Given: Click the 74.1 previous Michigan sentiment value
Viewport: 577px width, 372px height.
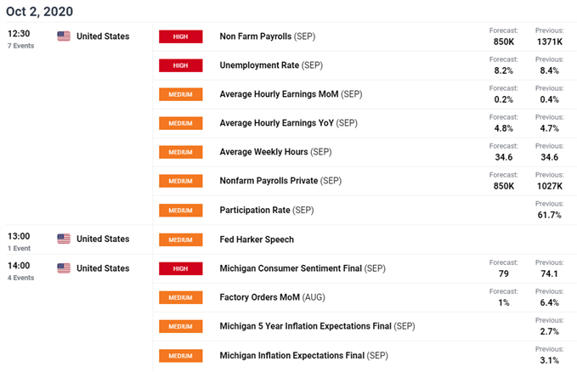Looking at the screenshot, I should pyautogui.click(x=549, y=273).
